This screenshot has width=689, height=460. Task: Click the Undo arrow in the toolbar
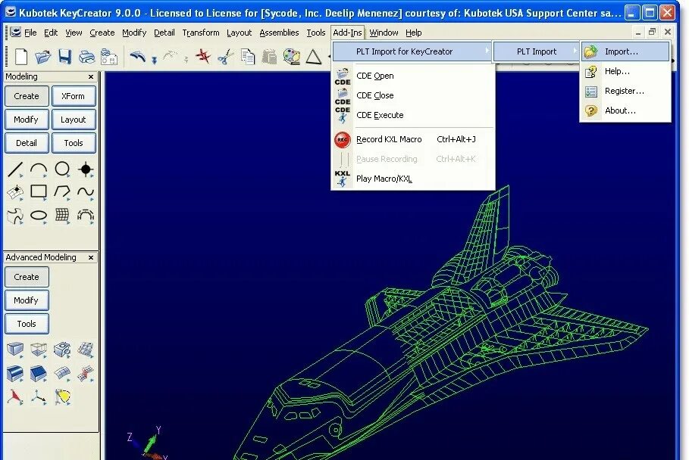tap(138, 57)
